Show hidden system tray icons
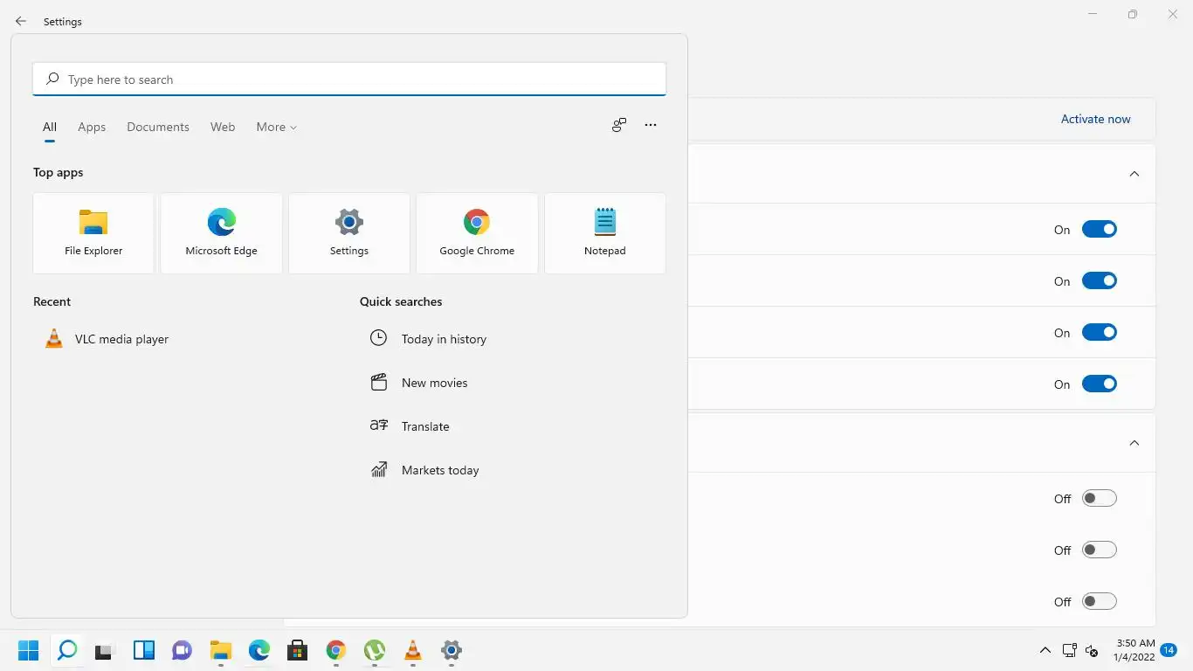The image size is (1193, 671). pos(1045,650)
